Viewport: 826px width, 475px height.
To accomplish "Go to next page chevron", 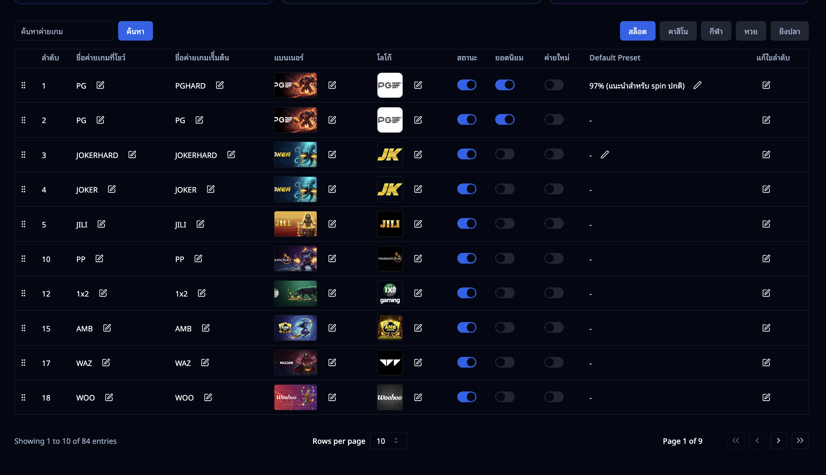I will click(x=779, y=441).
